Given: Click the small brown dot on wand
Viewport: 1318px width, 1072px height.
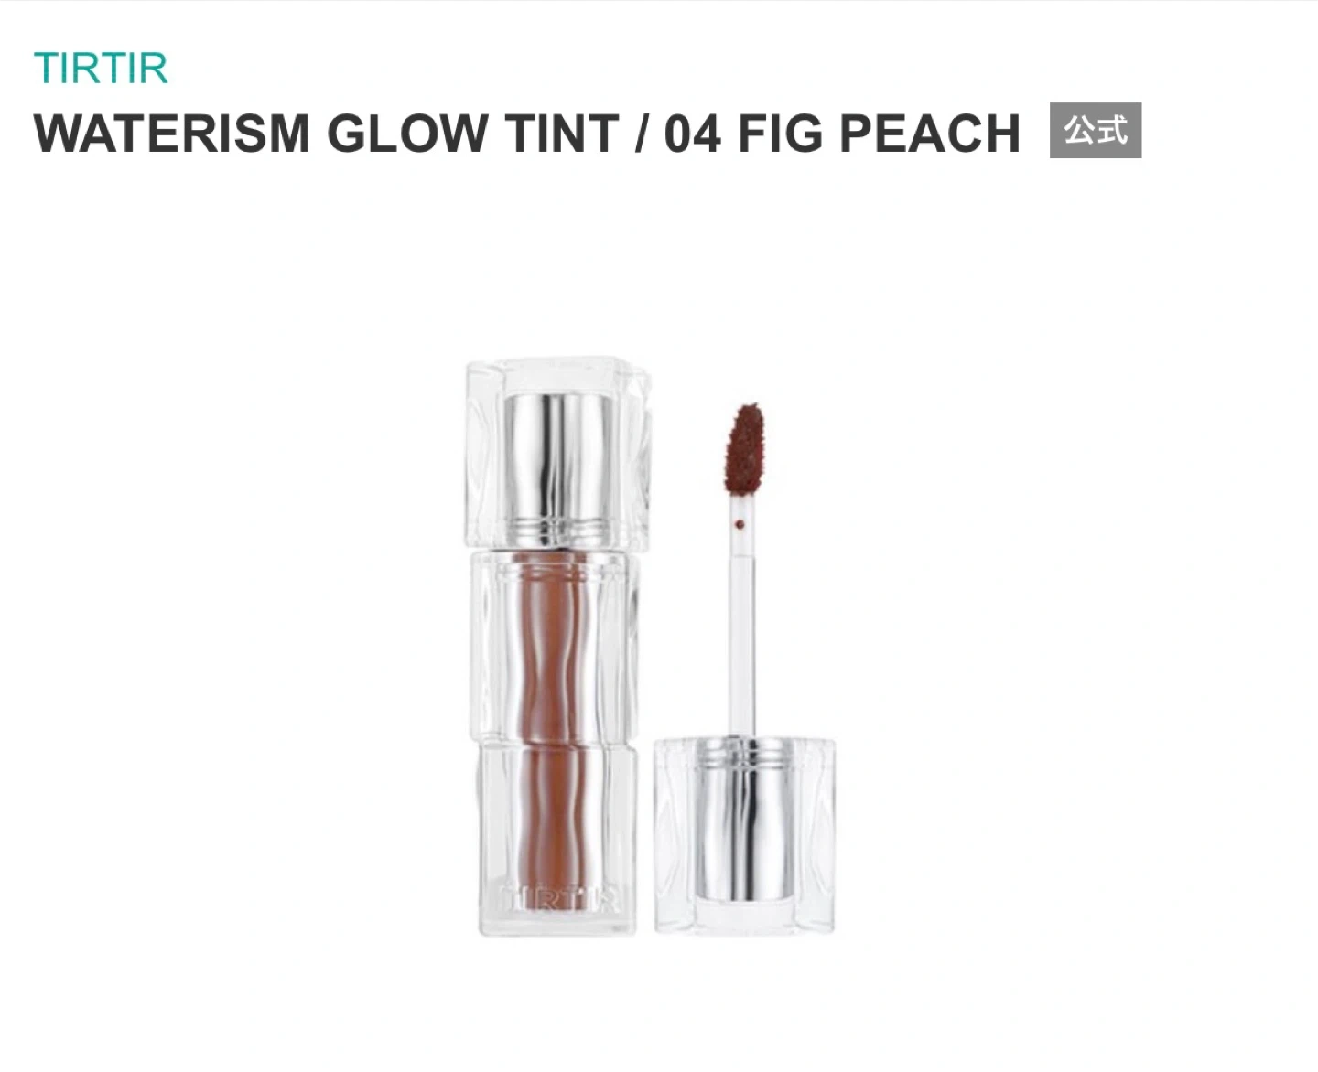Looking at the screenshot, I should (x=738, y=525).
